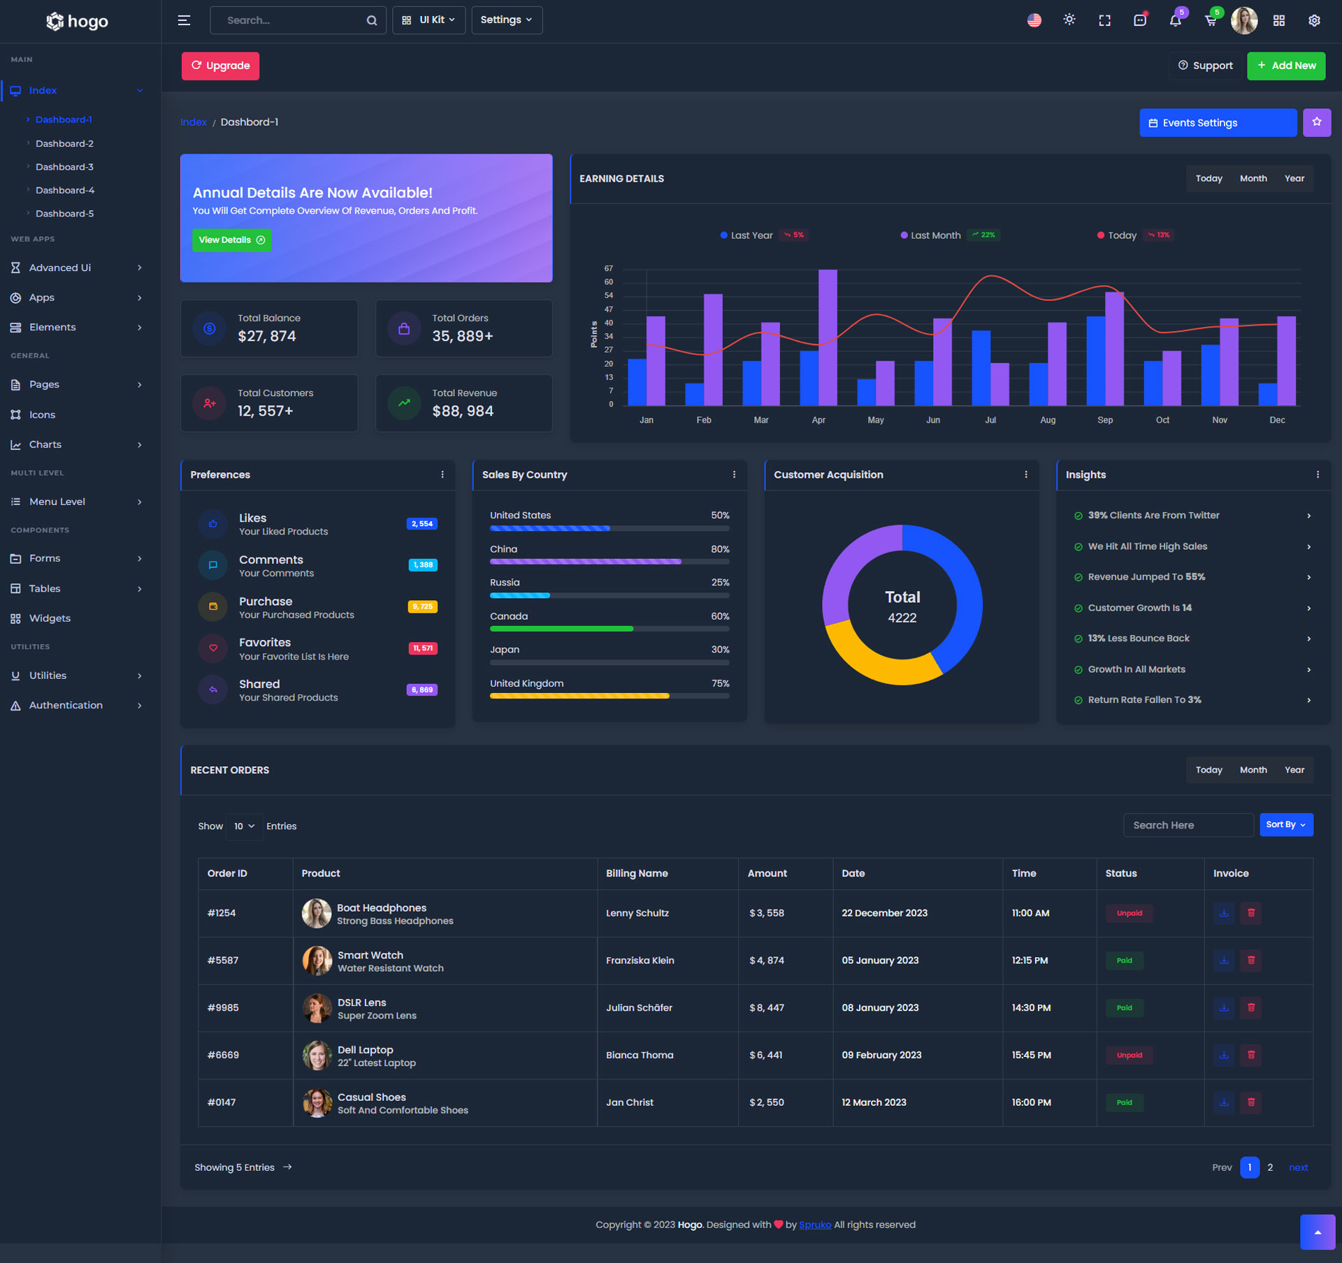Viewport: 1342px width, 1263px height.
Task: Click the red Upgrade button
Action: pyautogui.click(x=220, y=66)
